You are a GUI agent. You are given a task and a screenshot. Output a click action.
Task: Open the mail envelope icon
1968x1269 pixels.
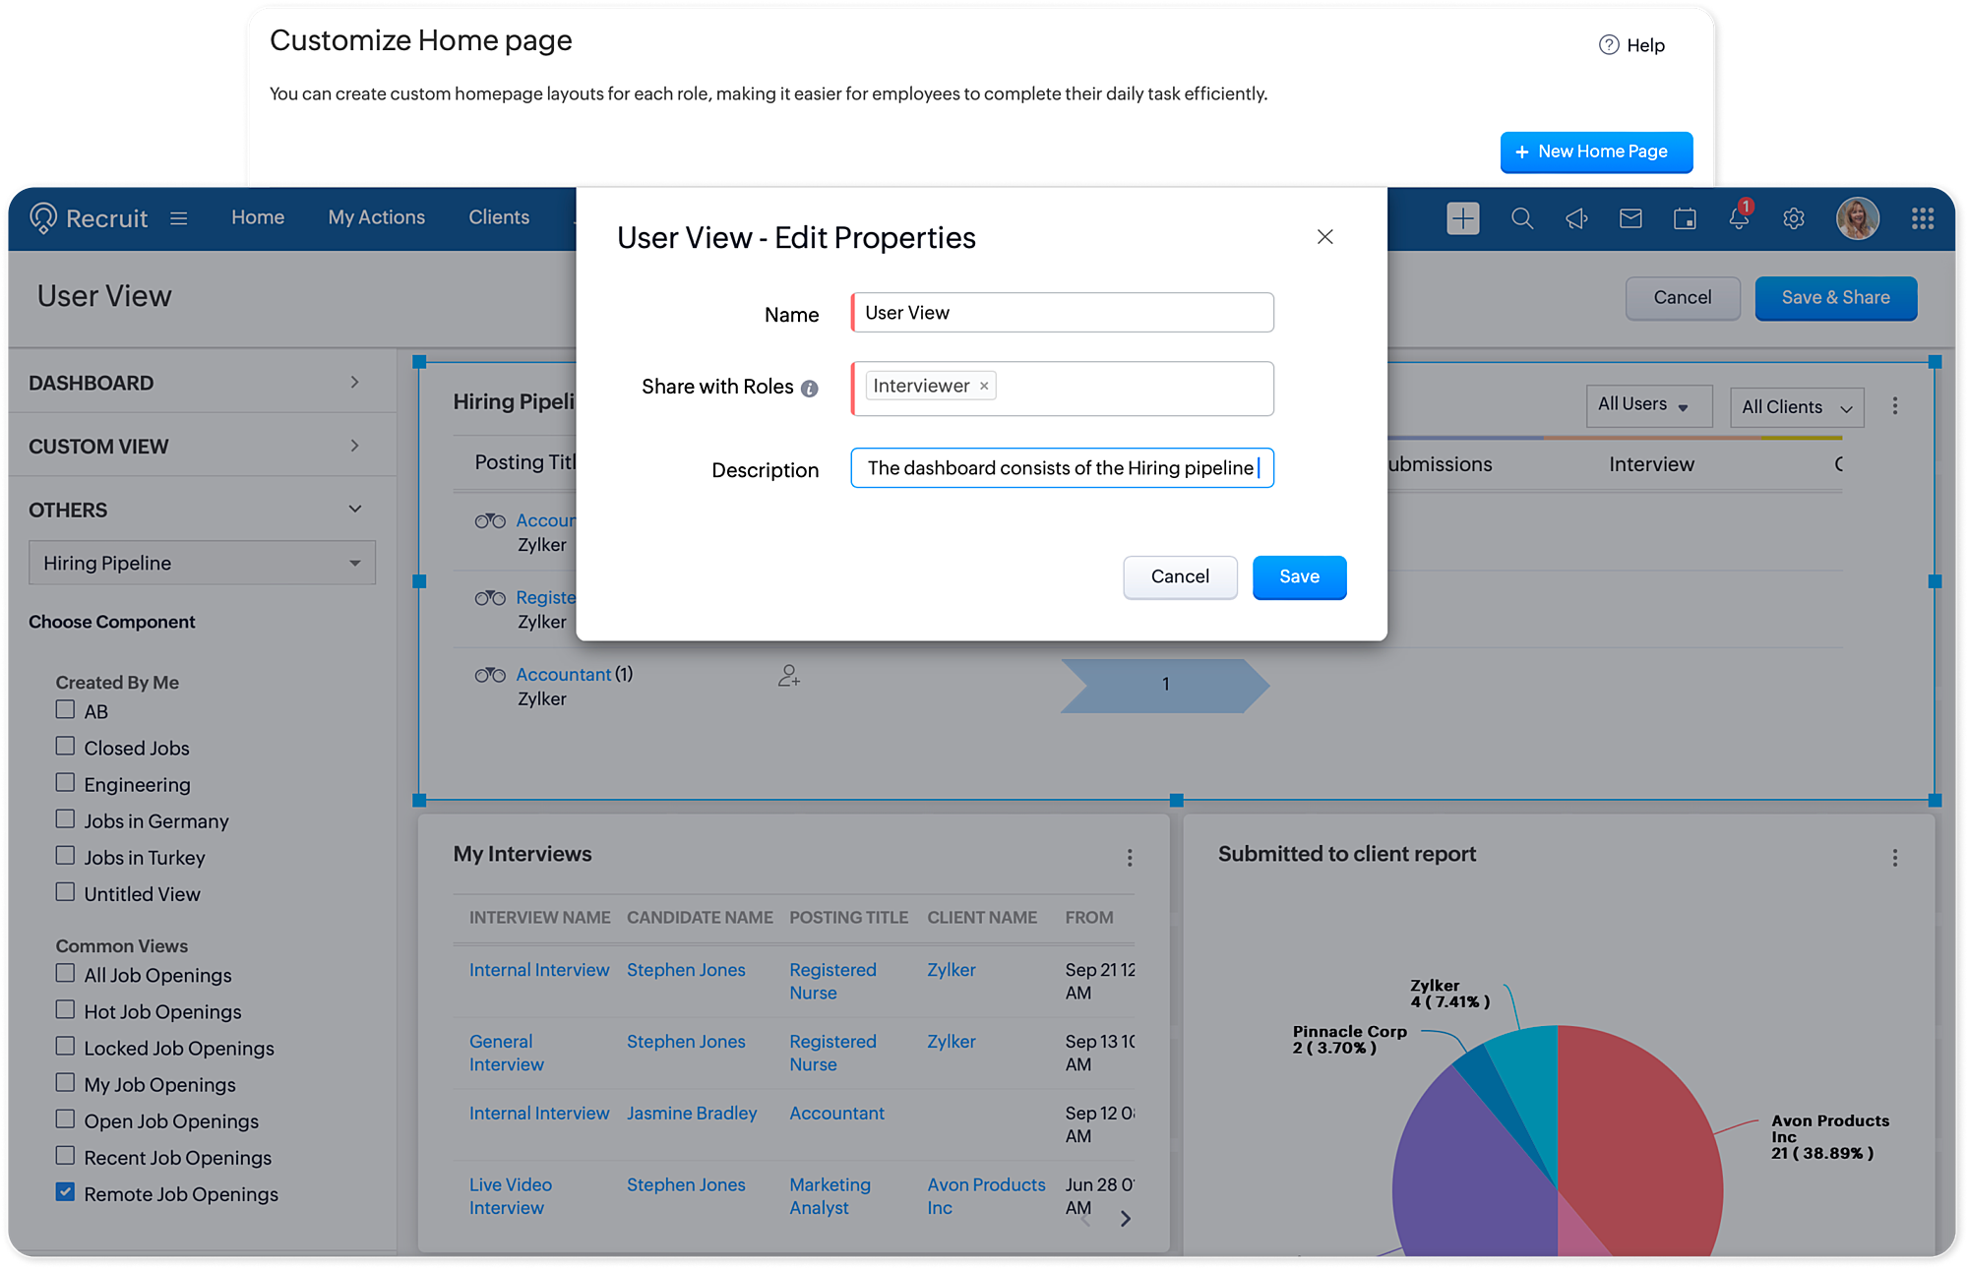[x=1630, y=218]
